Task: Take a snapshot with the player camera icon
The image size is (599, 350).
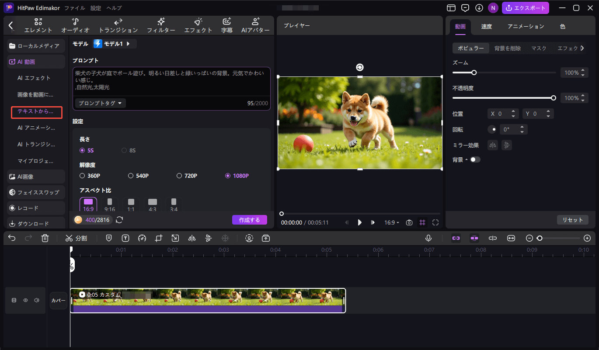Action: (x=409, y=222)
